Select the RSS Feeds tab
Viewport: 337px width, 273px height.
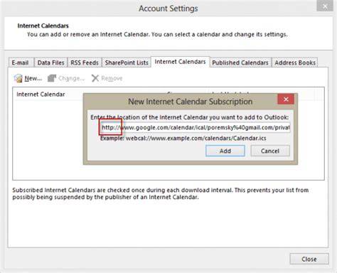click(85, 63)
